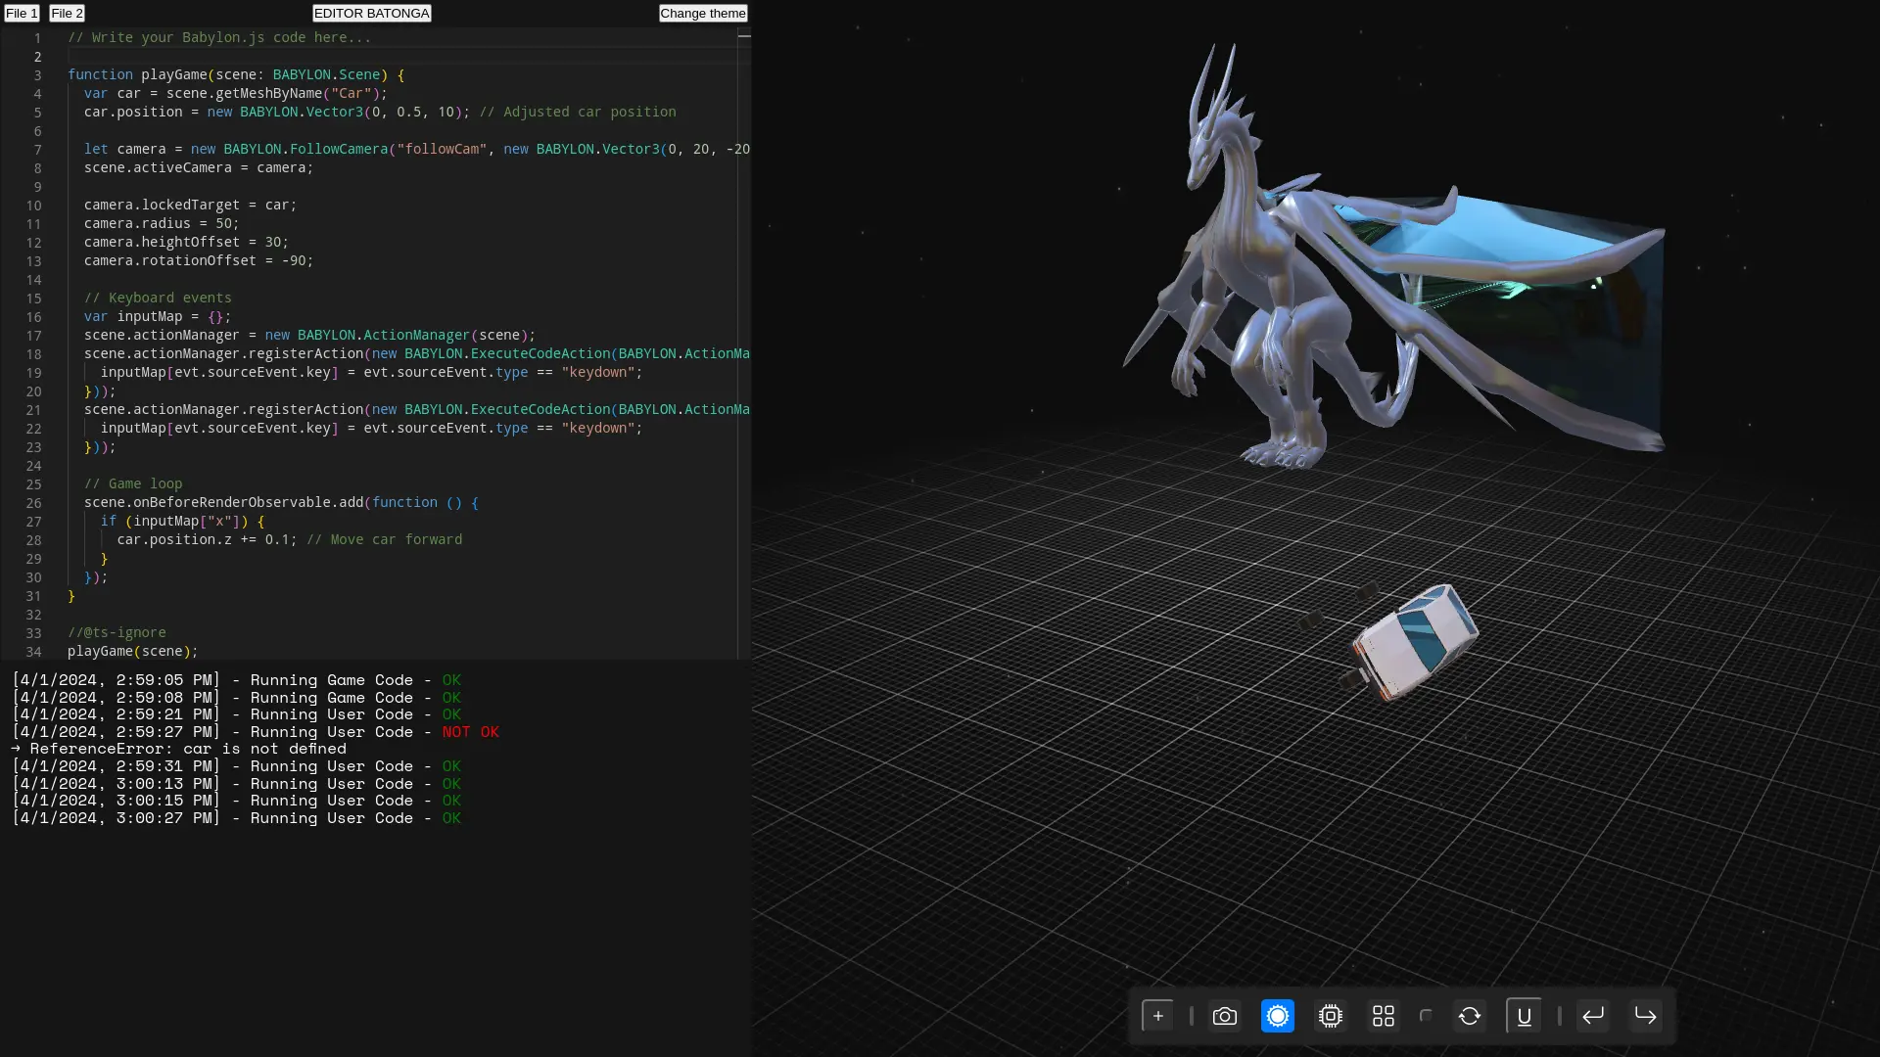Click the underlined U icon

[1524, 1016]
